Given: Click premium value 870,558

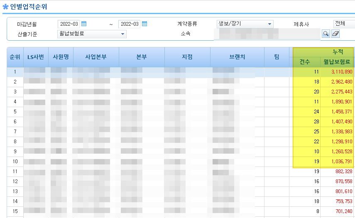Looking at the screenshot, I should tap(344, 181).
